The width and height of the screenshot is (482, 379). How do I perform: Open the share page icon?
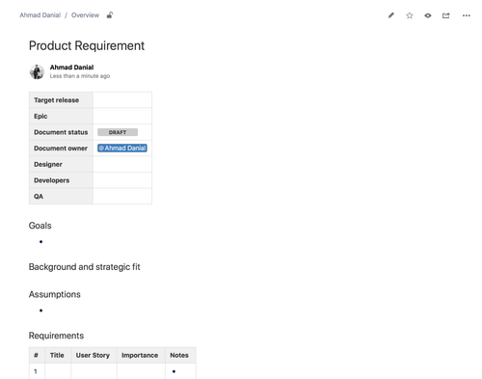[446, 15]
